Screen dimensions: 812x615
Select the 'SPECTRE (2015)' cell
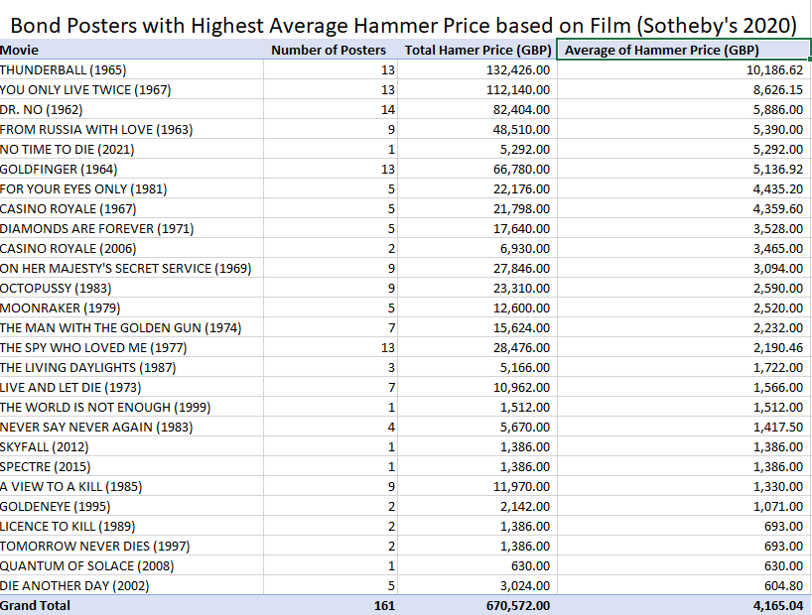(x=46, y=467)
